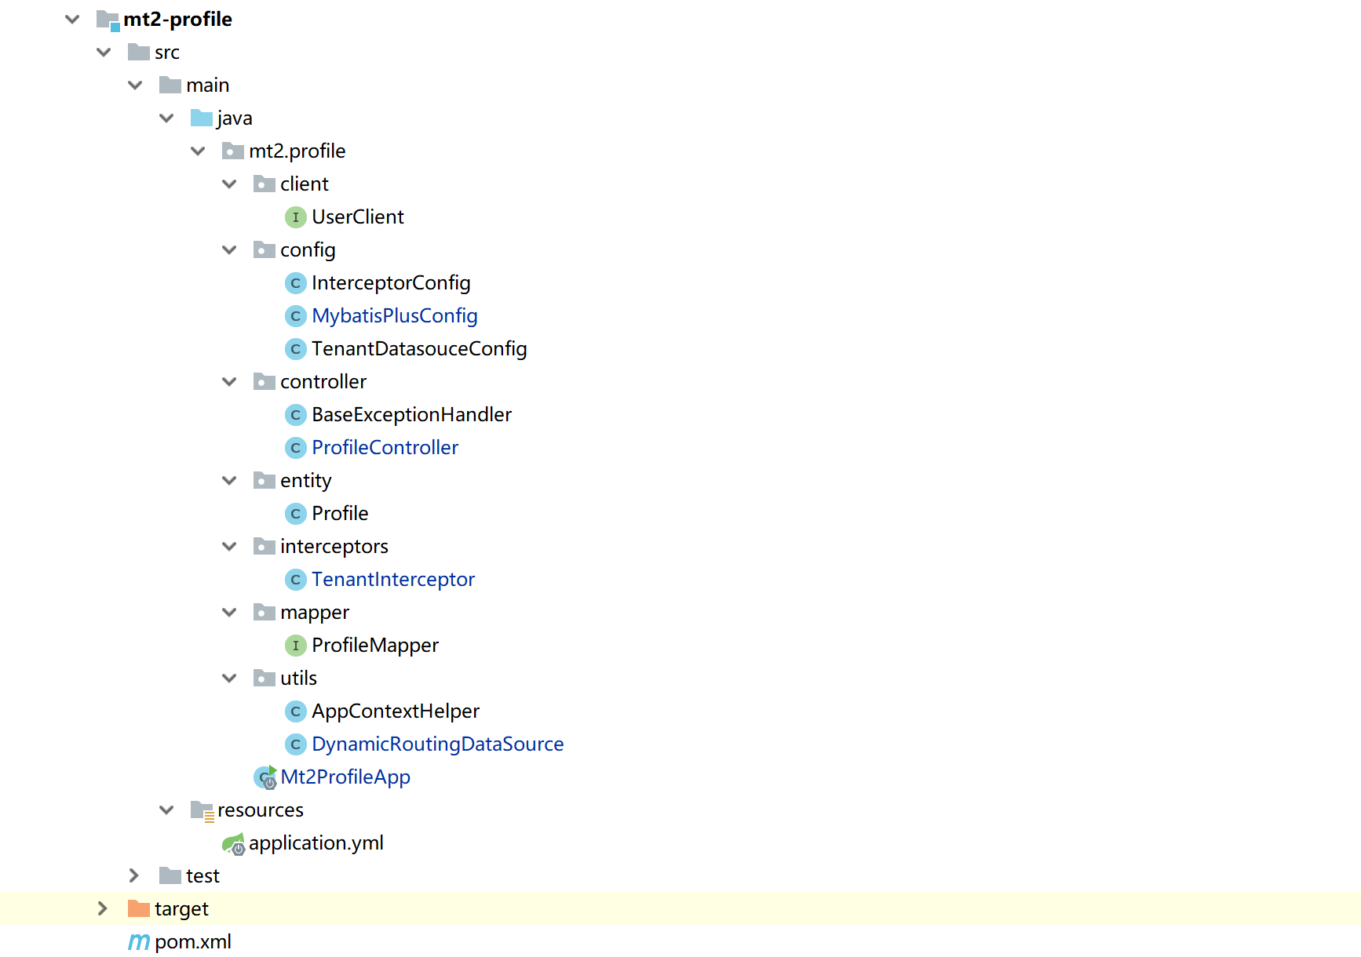Collapse the src folder chevron

point(104,52)
